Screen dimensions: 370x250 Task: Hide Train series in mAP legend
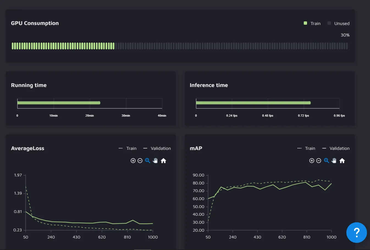[307, 148]
